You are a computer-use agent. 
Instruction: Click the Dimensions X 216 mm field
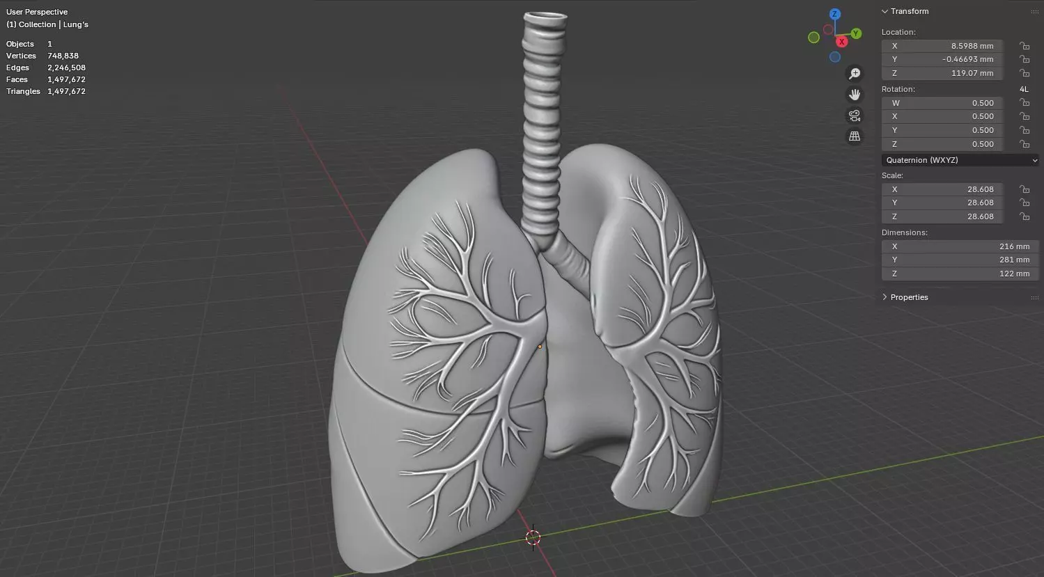tap(960, 246)
